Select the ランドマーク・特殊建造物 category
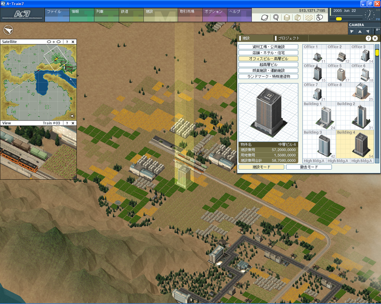Screen dimensions: 381x304 268,76
